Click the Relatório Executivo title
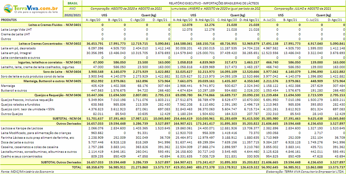The width and height of the screenshot is (346, 174). click(214, 3)
